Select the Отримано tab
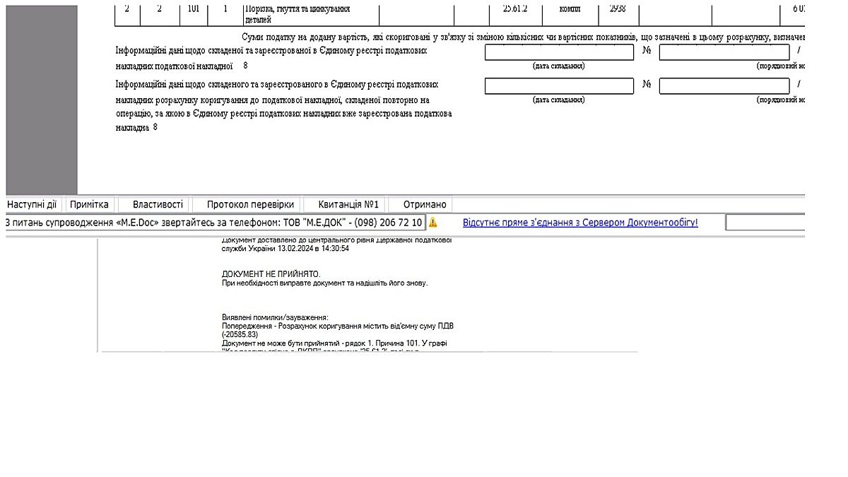 [425, 205]
